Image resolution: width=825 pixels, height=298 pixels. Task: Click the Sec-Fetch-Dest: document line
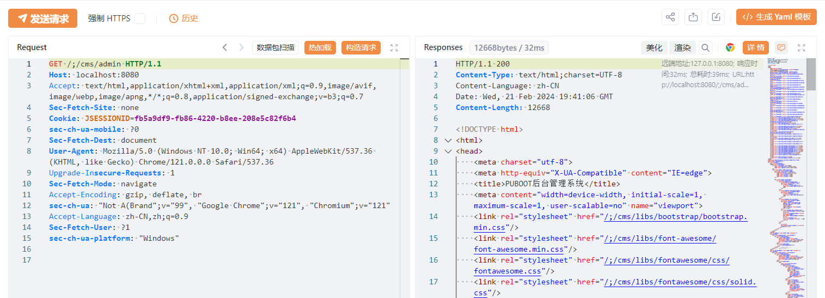coord(103,140)
